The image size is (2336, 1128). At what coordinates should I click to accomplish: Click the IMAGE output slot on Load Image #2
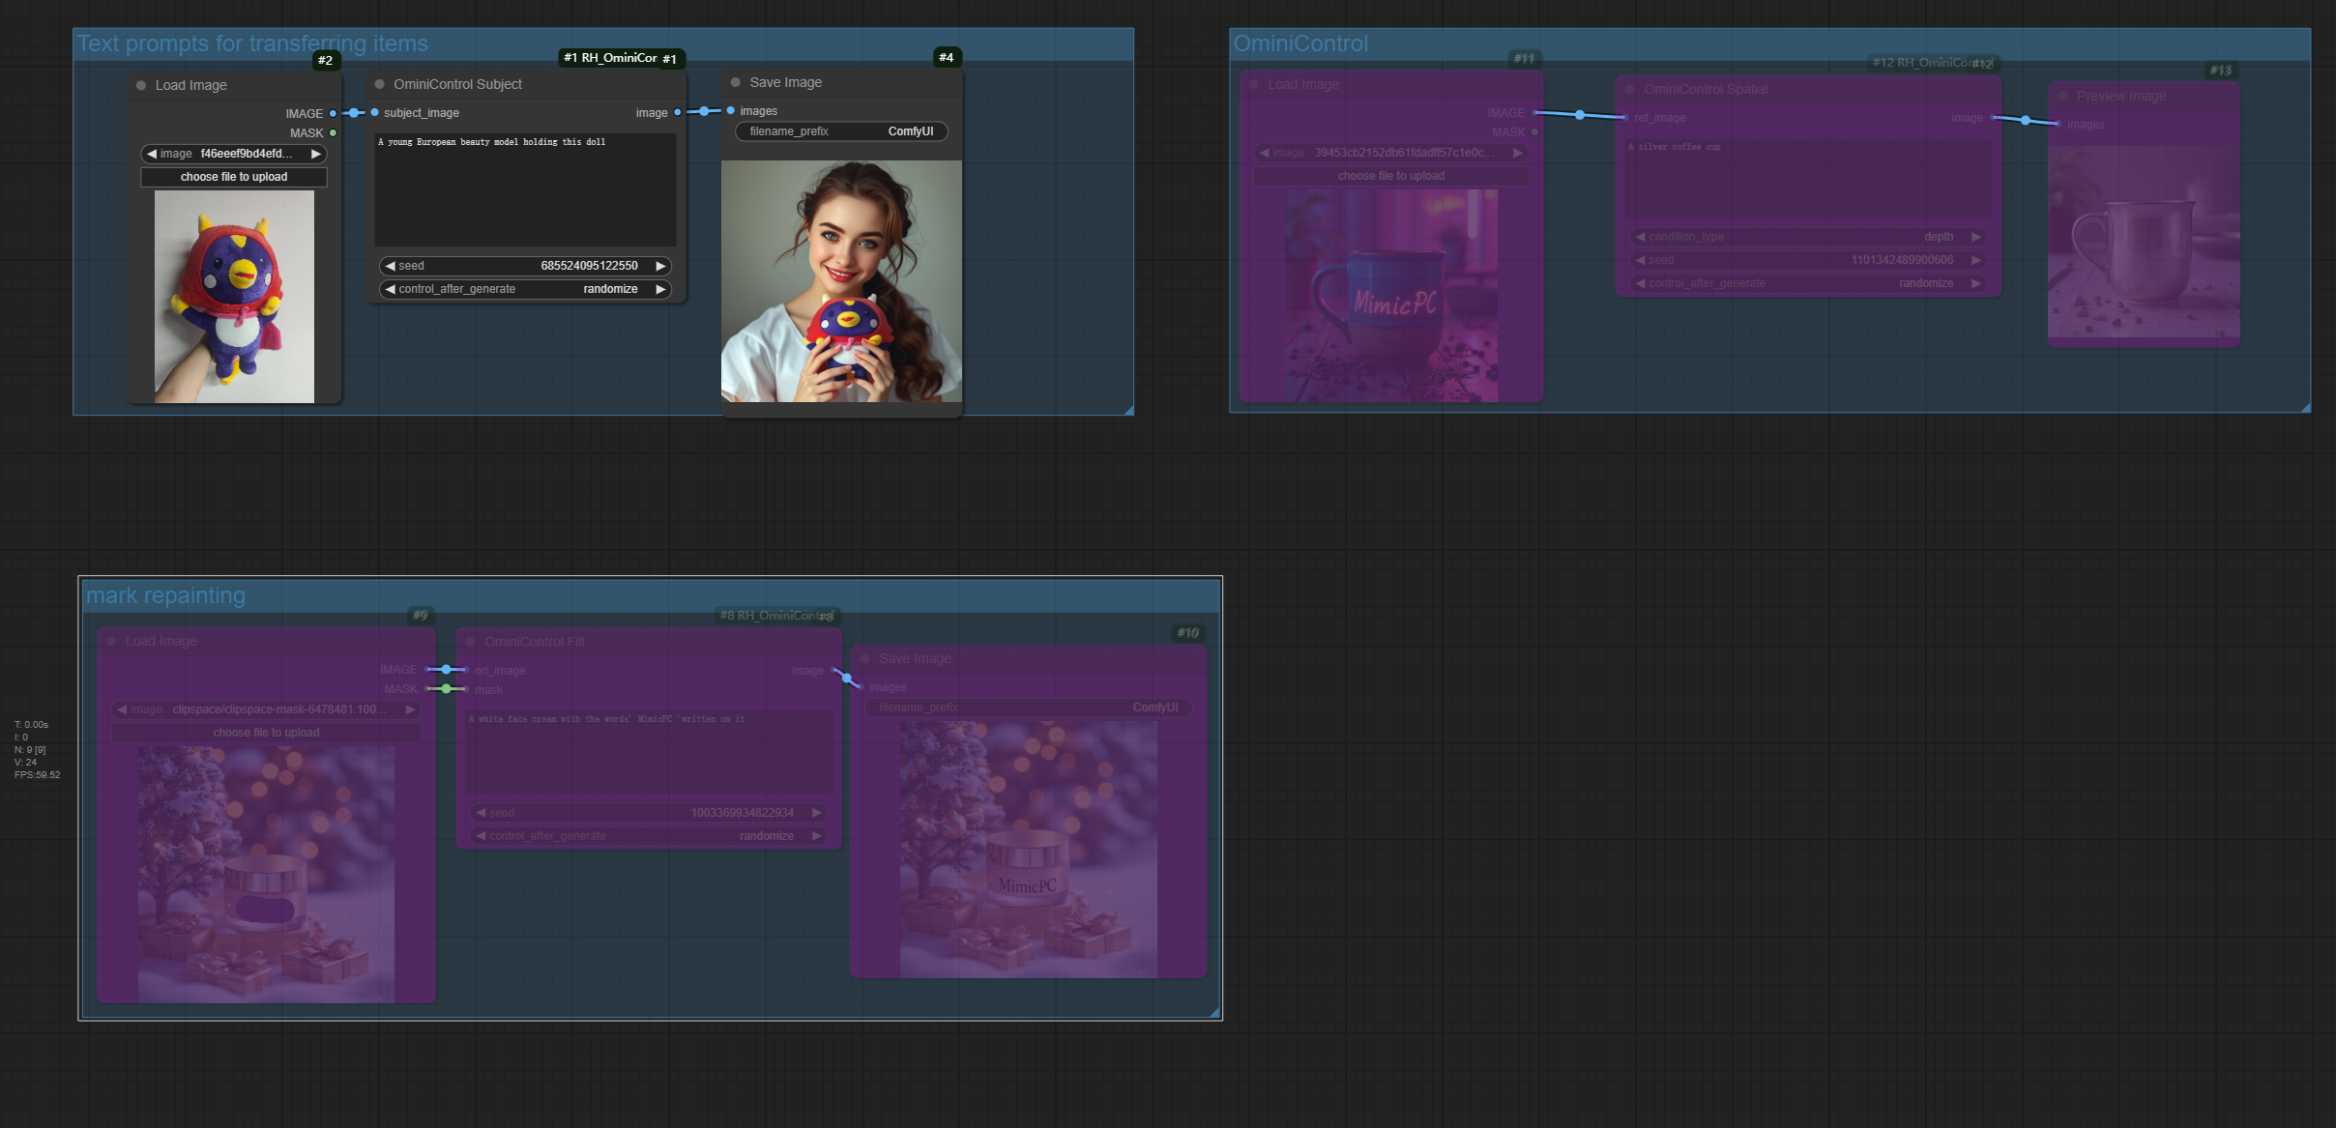point(333,113)
